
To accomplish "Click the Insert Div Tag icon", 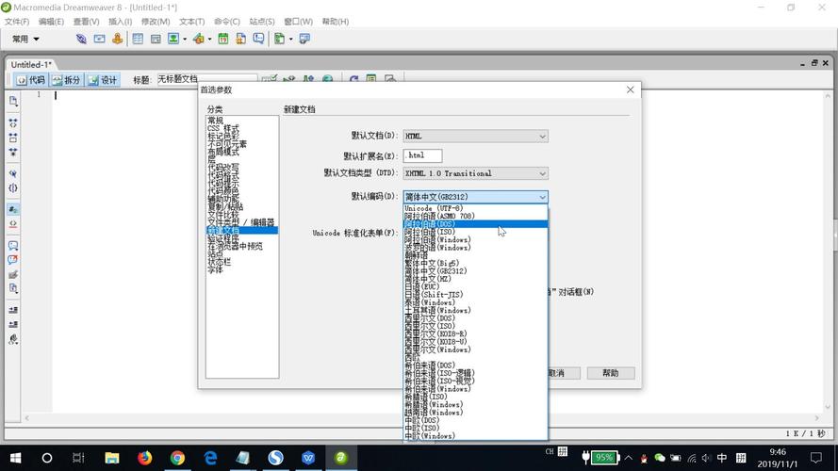I will click(156, 39).
